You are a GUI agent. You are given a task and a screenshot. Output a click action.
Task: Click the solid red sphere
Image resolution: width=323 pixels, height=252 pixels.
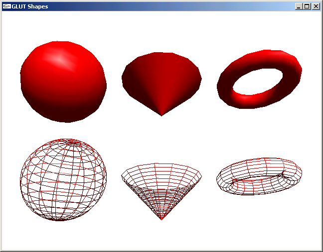(x=63, y=82)
